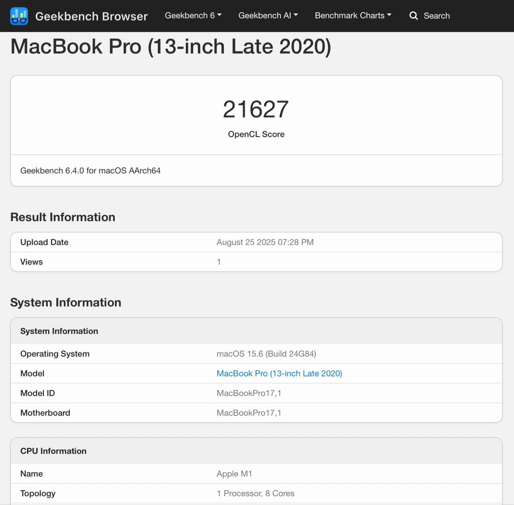The height and width of the screenshot is (505, 514).
Task: Click the Views count value 1
Action: click(x=218, y=262)
